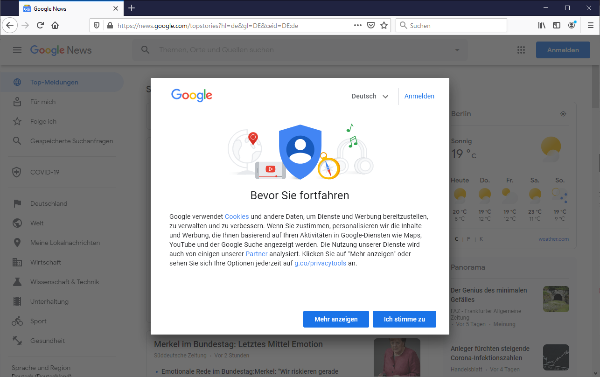This screenshot has width=600, height=377.
Task: Click the Firefox Suchen search box
Action: (451, 26)
